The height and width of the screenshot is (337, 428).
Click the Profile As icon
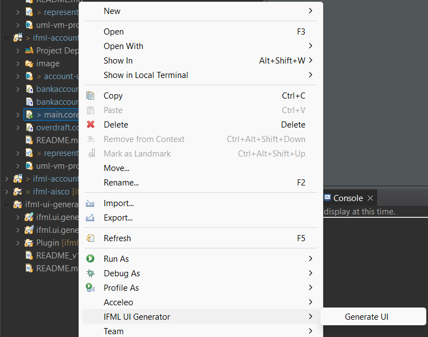click(x=90, y=287)
